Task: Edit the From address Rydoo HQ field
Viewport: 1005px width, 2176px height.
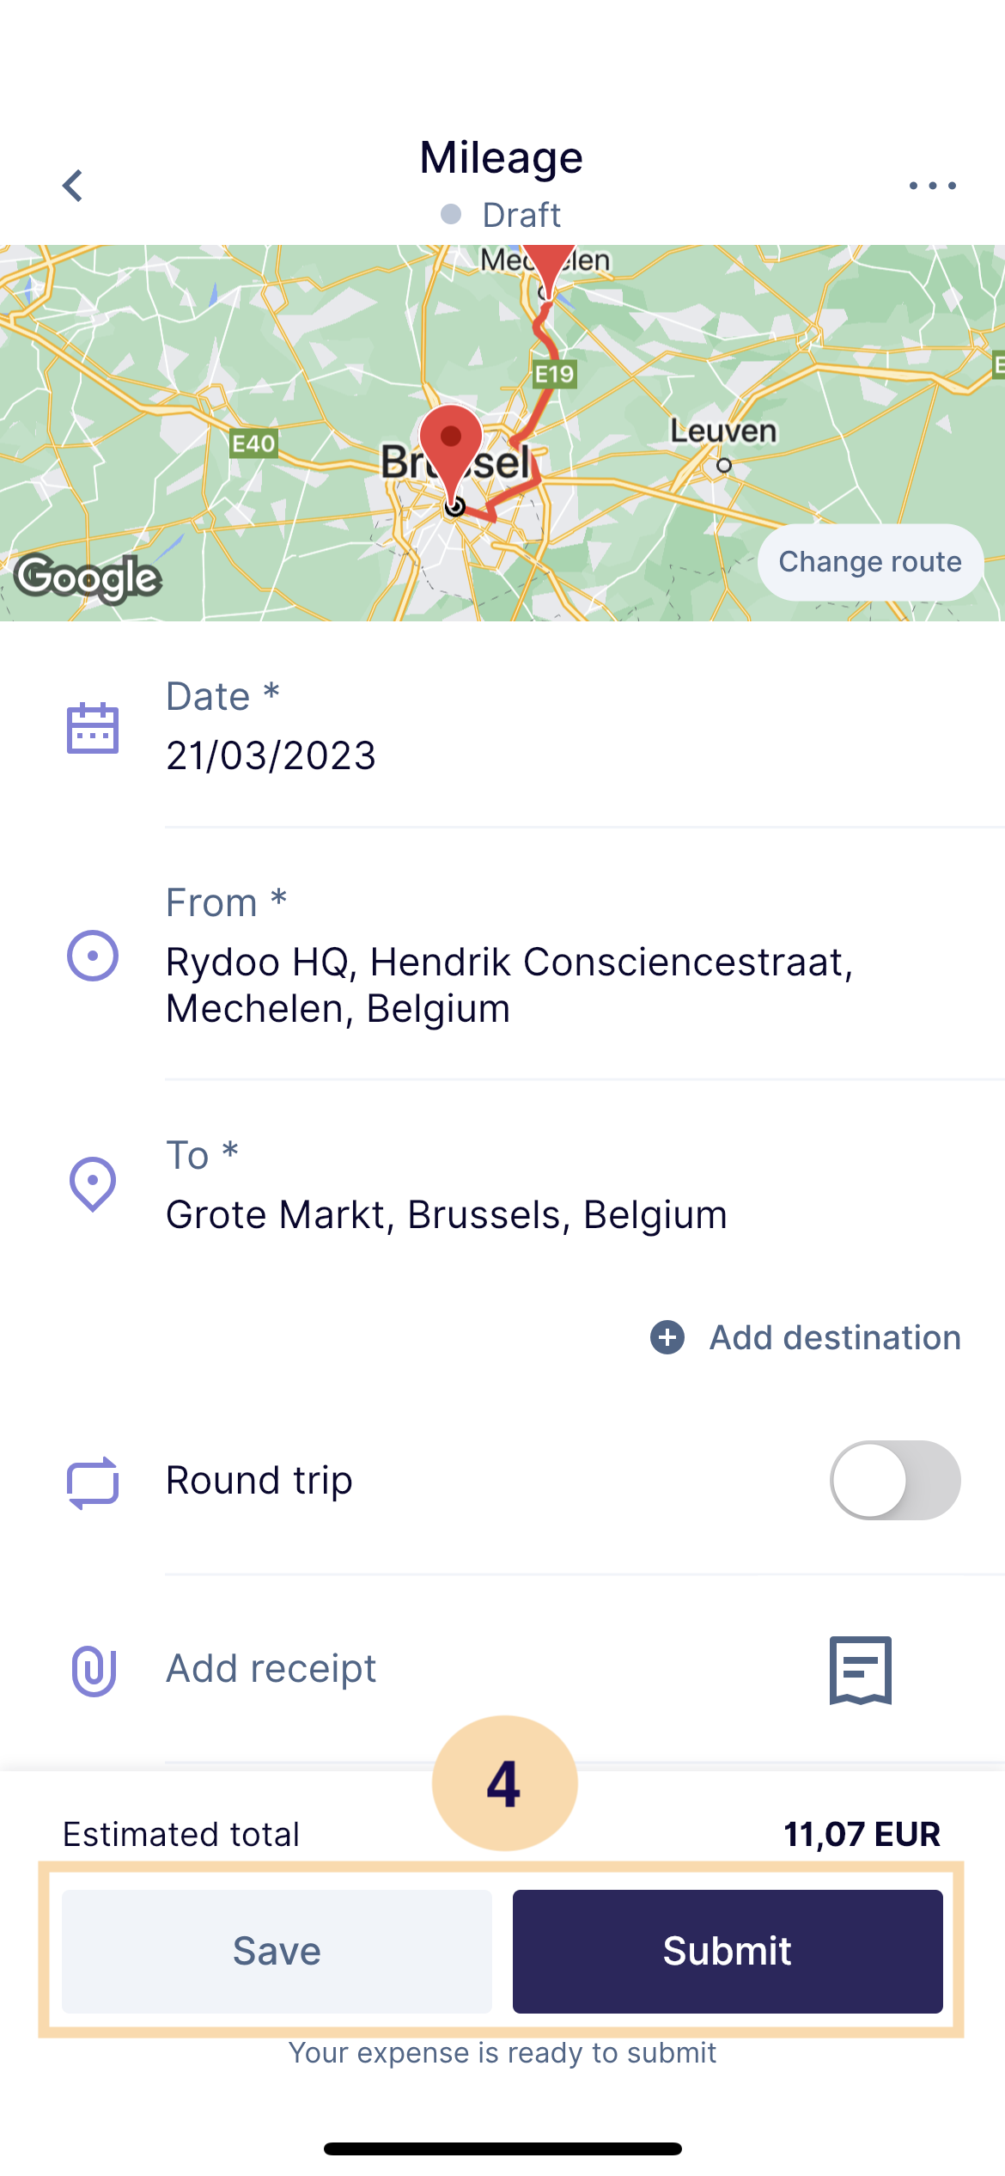Action: coord(584,956)
